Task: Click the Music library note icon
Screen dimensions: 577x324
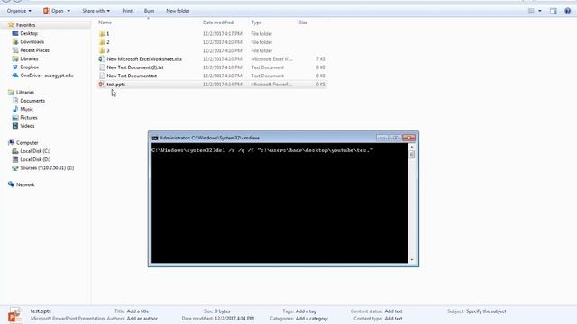Action: 15,109
